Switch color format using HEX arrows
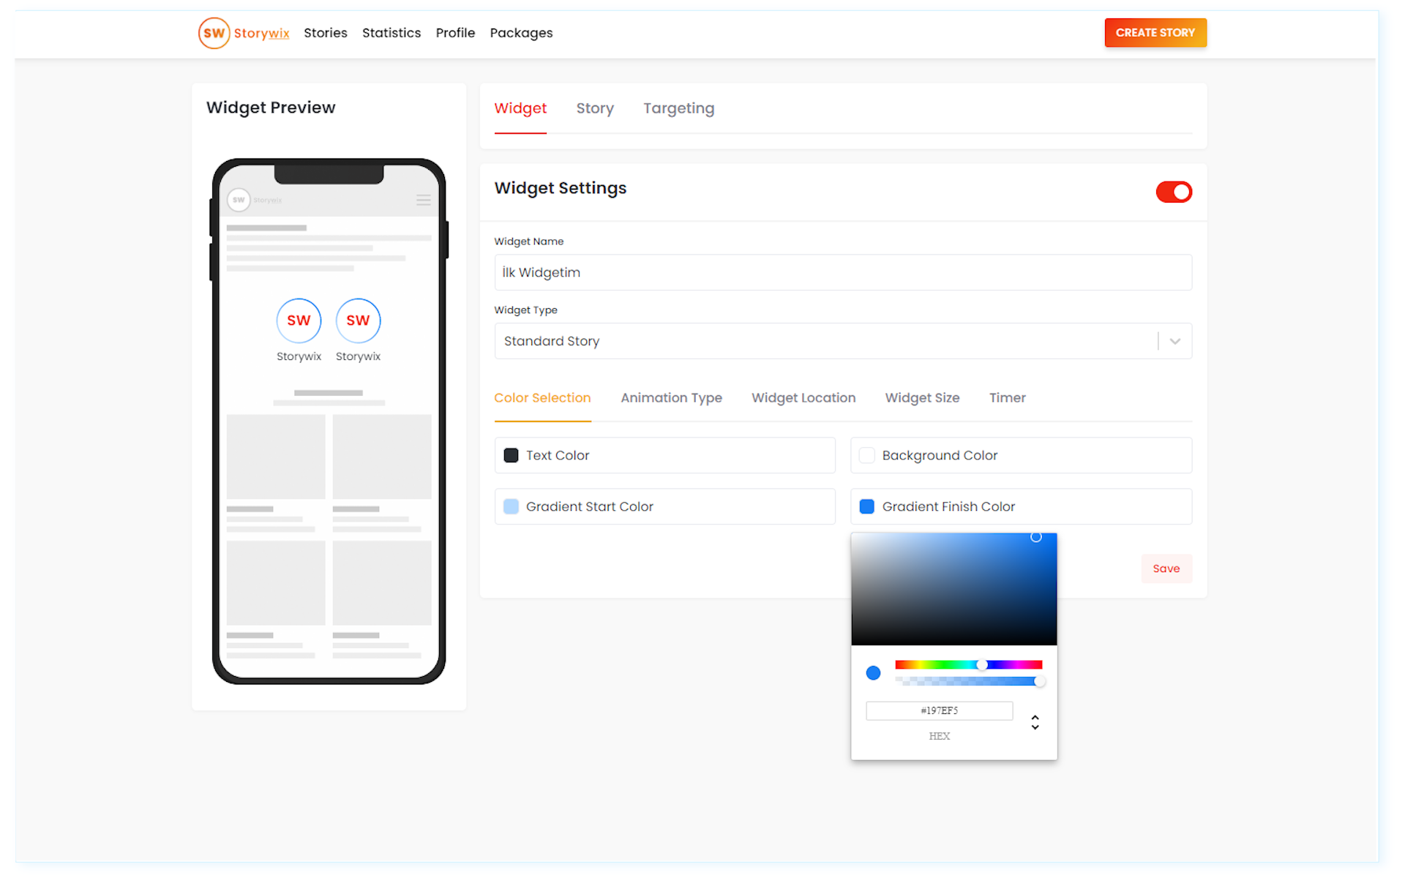The height and width of the screenshot is (878, 1405). click(x=1035, y=722)
